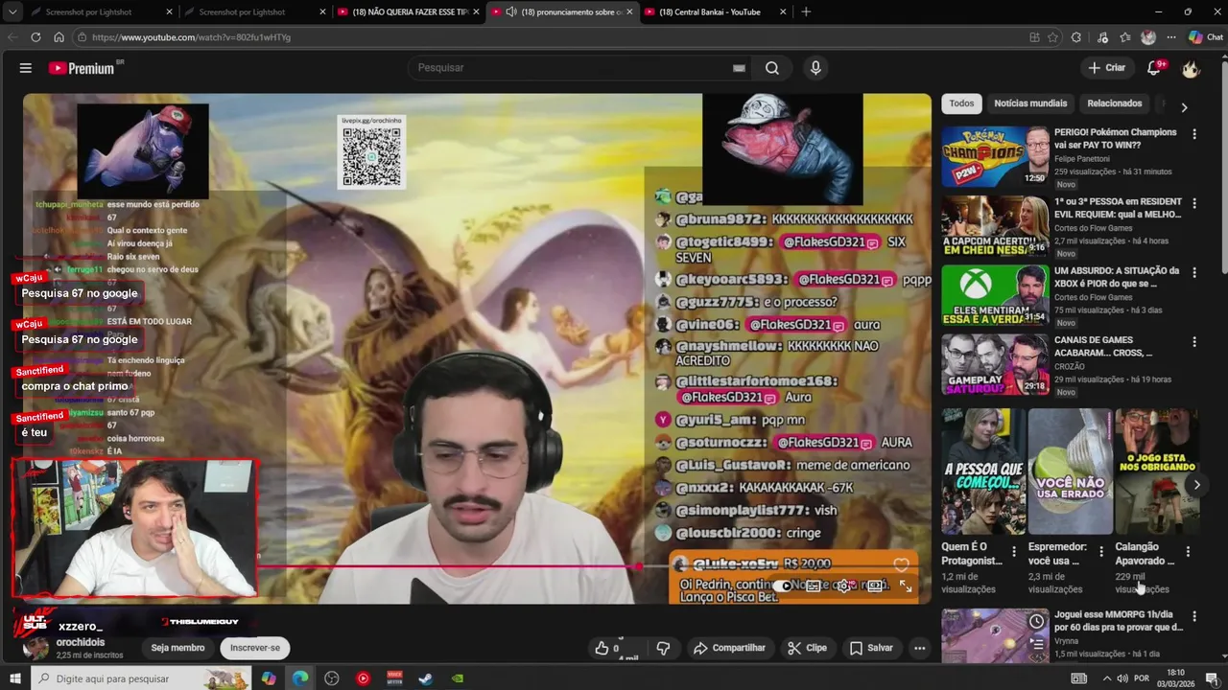Open options for Calangão Apavorado short

[1188, 551]
